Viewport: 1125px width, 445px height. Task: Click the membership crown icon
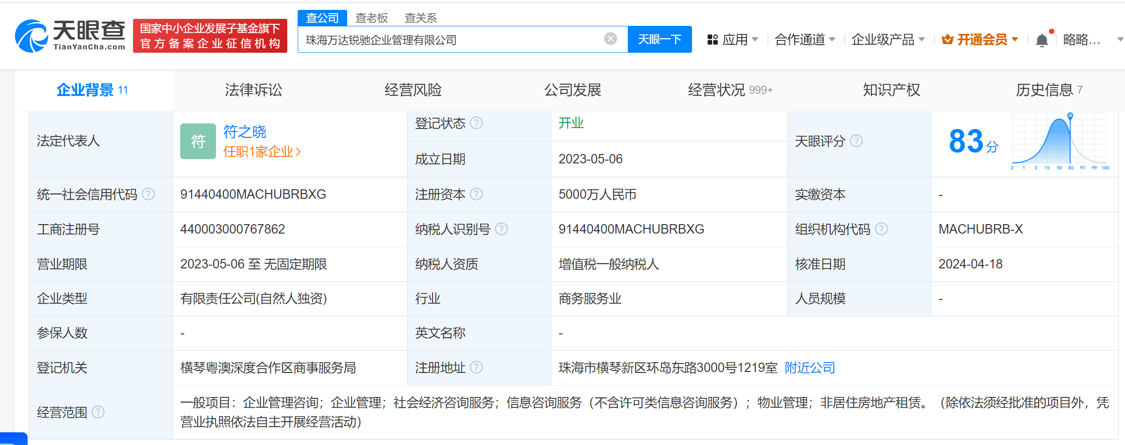click(947, 40)
